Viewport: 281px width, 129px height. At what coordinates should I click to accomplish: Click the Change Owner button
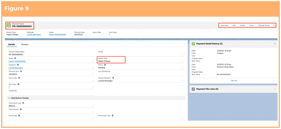(x=264, y=25)
